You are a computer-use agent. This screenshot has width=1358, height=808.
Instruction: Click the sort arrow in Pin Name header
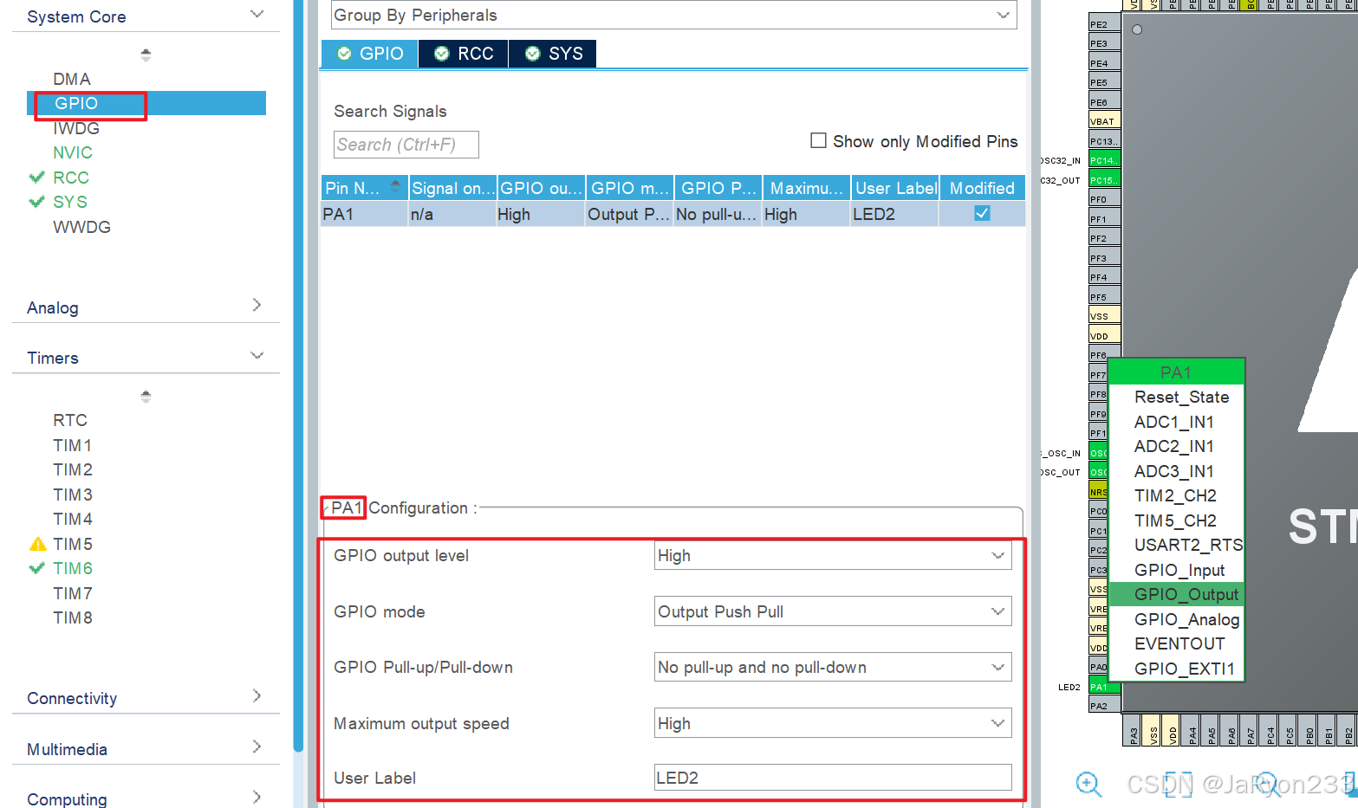tap(396, 186)
